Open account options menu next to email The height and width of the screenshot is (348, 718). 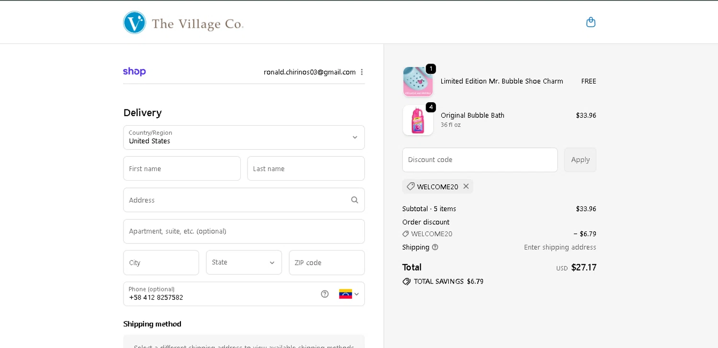click(362, 72)
